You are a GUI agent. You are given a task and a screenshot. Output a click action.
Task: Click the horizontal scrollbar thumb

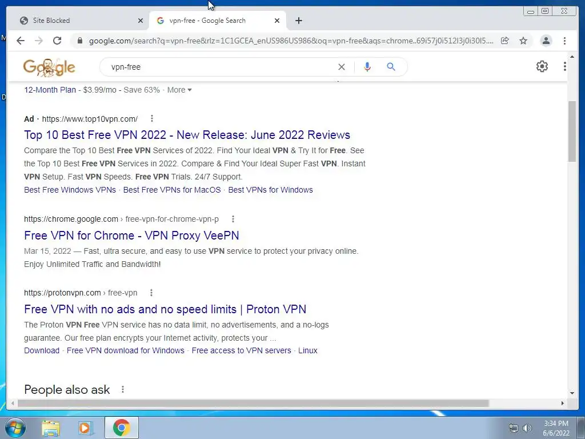click(x=253, y=404)
